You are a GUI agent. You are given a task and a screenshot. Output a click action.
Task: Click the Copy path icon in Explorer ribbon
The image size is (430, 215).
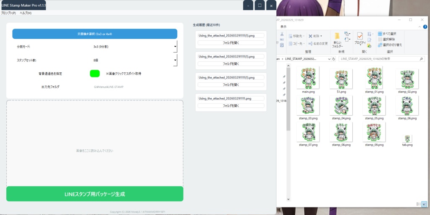pyautogui.click(x=282, y=40)
